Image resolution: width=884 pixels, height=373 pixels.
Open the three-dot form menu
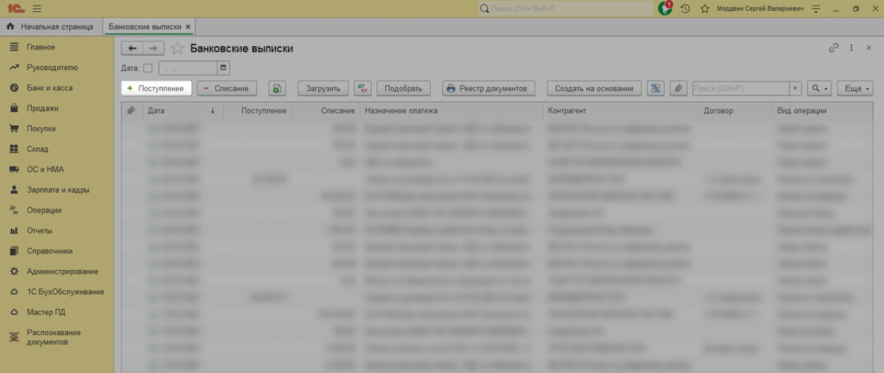(851, 48)
